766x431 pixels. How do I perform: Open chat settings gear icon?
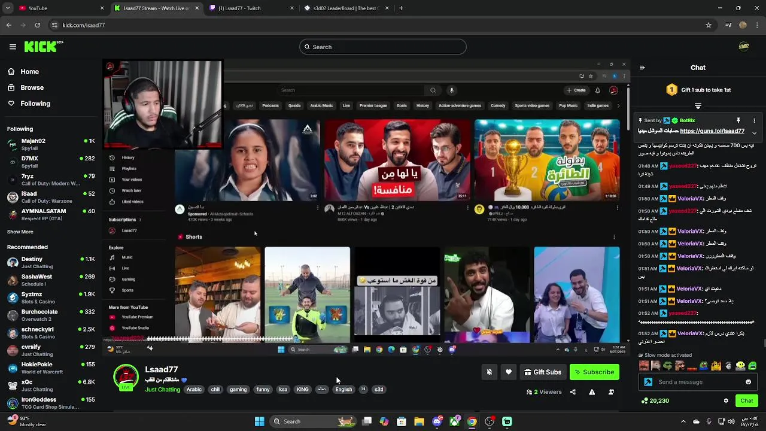click(x=726, y=400)
